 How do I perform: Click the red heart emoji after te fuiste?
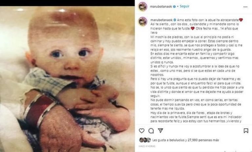(x=193, y=29)
